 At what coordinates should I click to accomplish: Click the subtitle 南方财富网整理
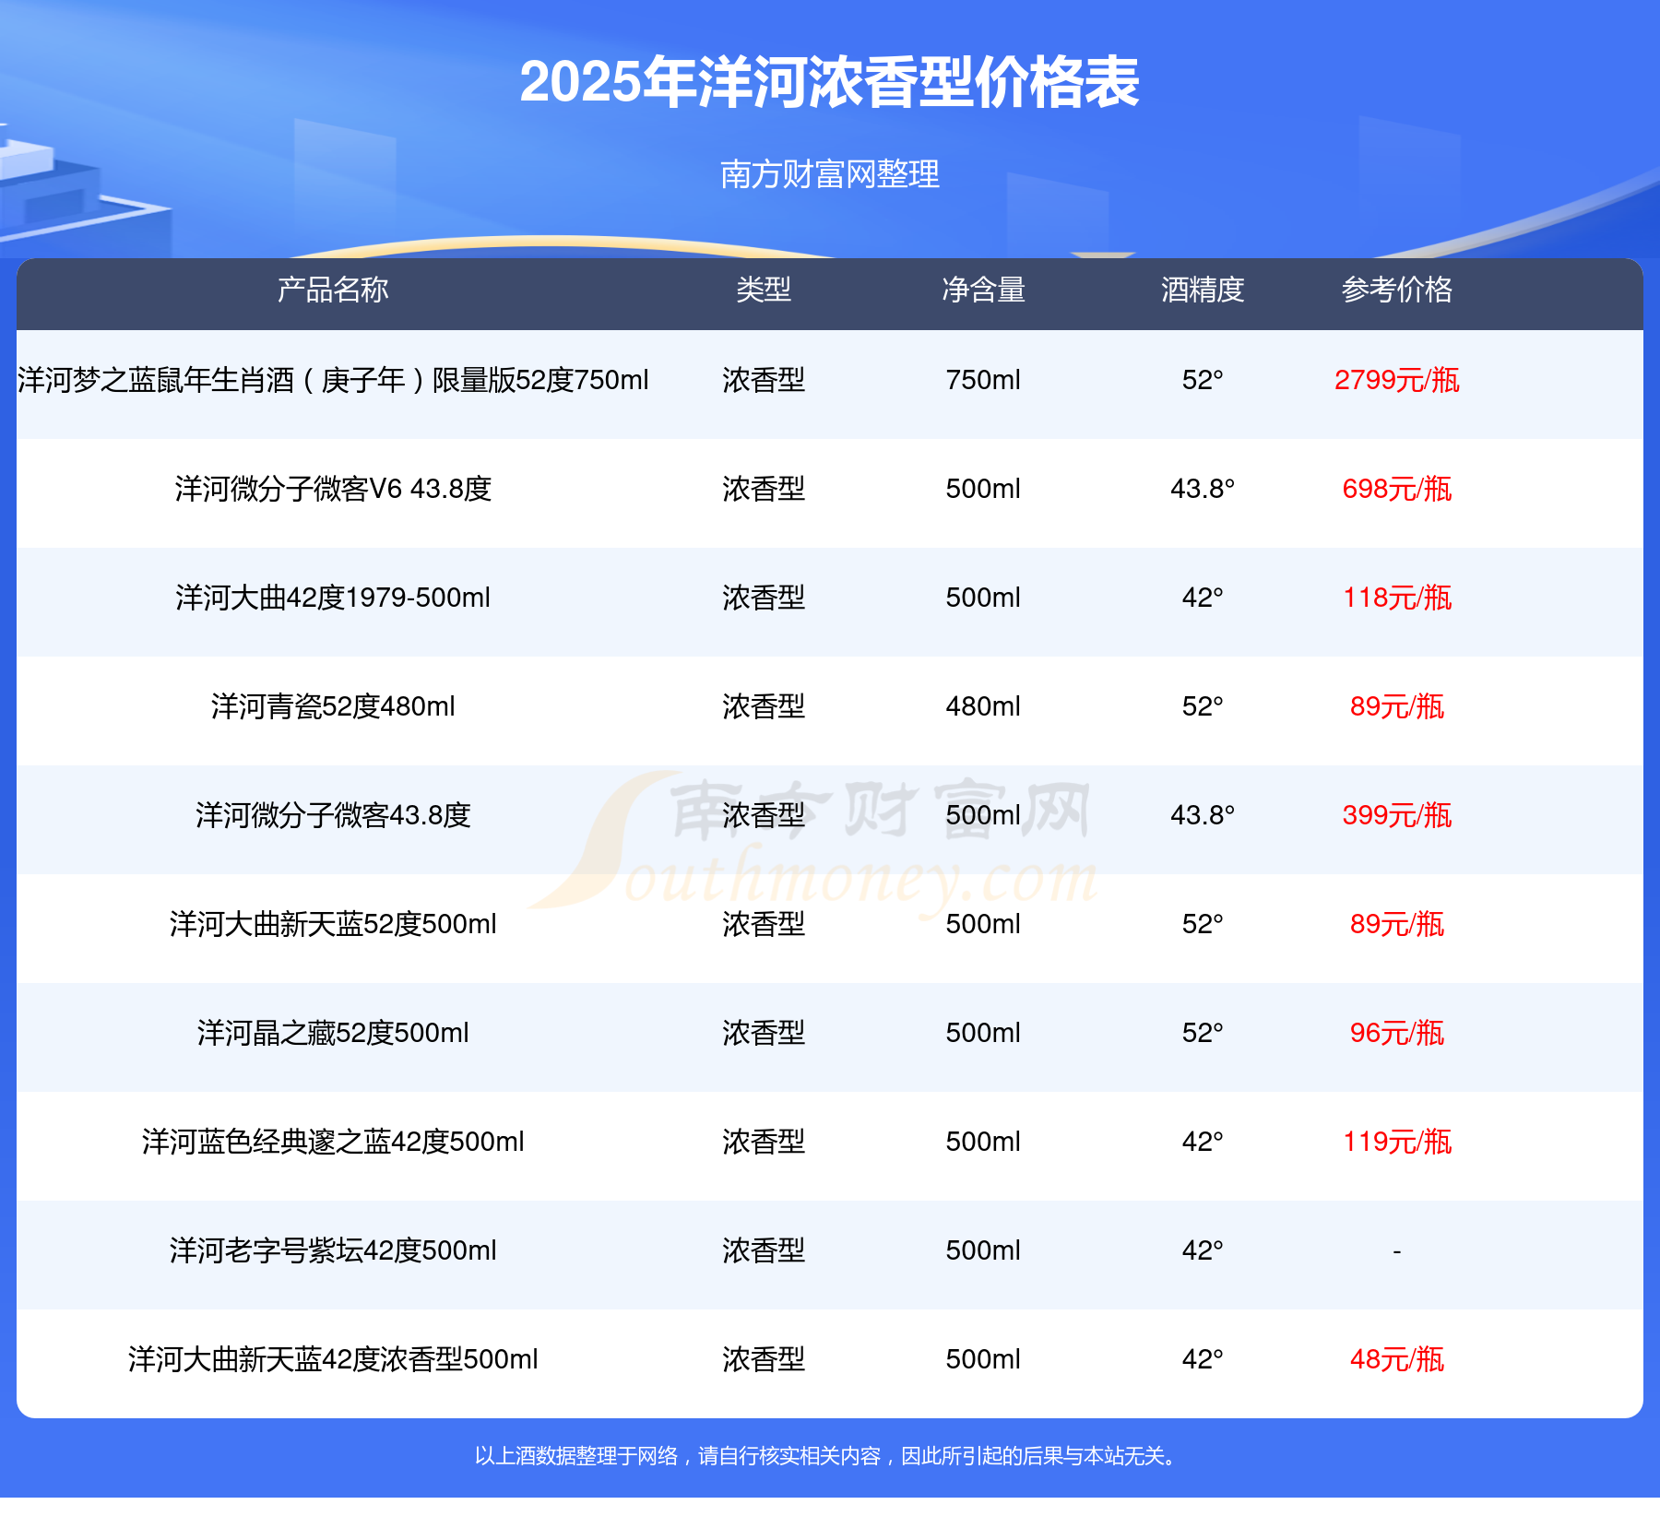click(829, 174)
